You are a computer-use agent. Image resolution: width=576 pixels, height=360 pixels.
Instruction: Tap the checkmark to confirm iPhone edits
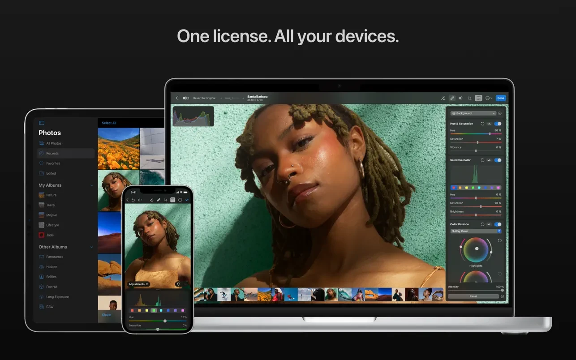187,200
